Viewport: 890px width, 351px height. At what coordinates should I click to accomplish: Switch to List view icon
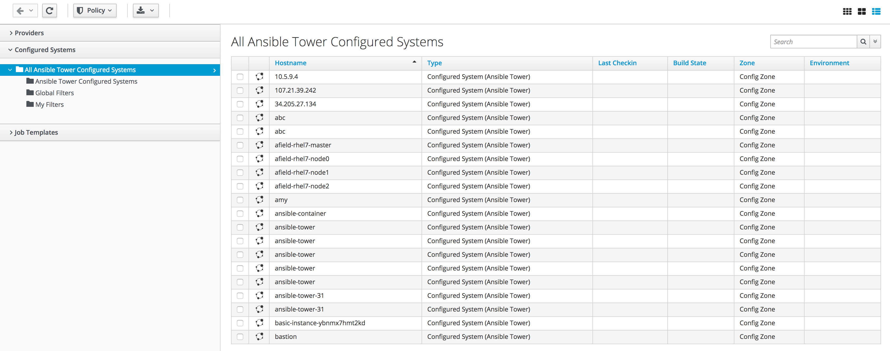click(876, 11)
